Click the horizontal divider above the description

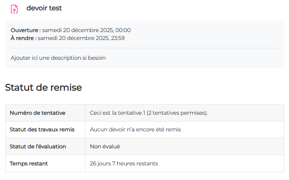(144, 48)
